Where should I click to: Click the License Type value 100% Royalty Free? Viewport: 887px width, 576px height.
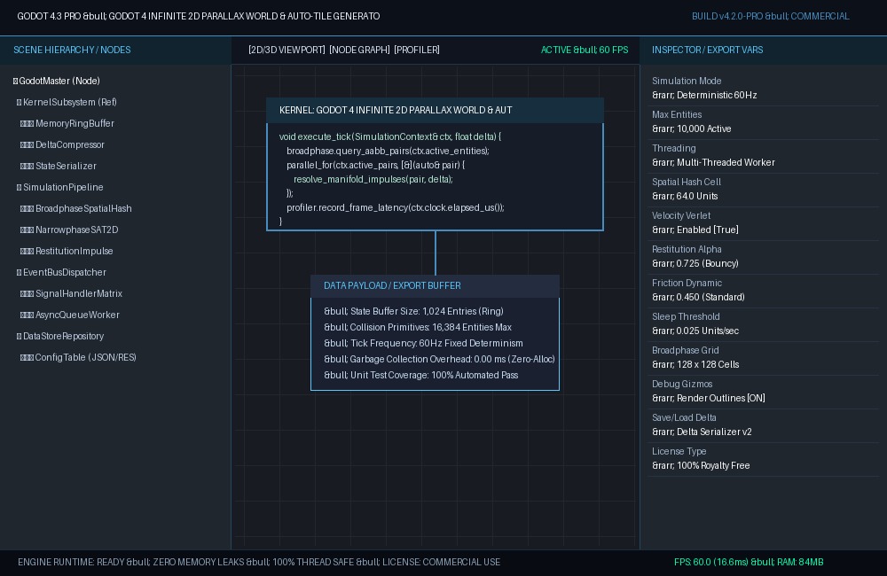click(701, 465)
